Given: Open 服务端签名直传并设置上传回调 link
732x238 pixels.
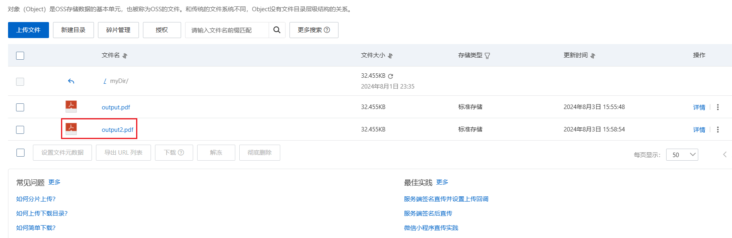Looking at the screenshot, I should tap(446, 199).
